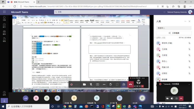Click the Teams search box (搜尋)
This screenshot has width=194, height=109.
click(97, 12)
